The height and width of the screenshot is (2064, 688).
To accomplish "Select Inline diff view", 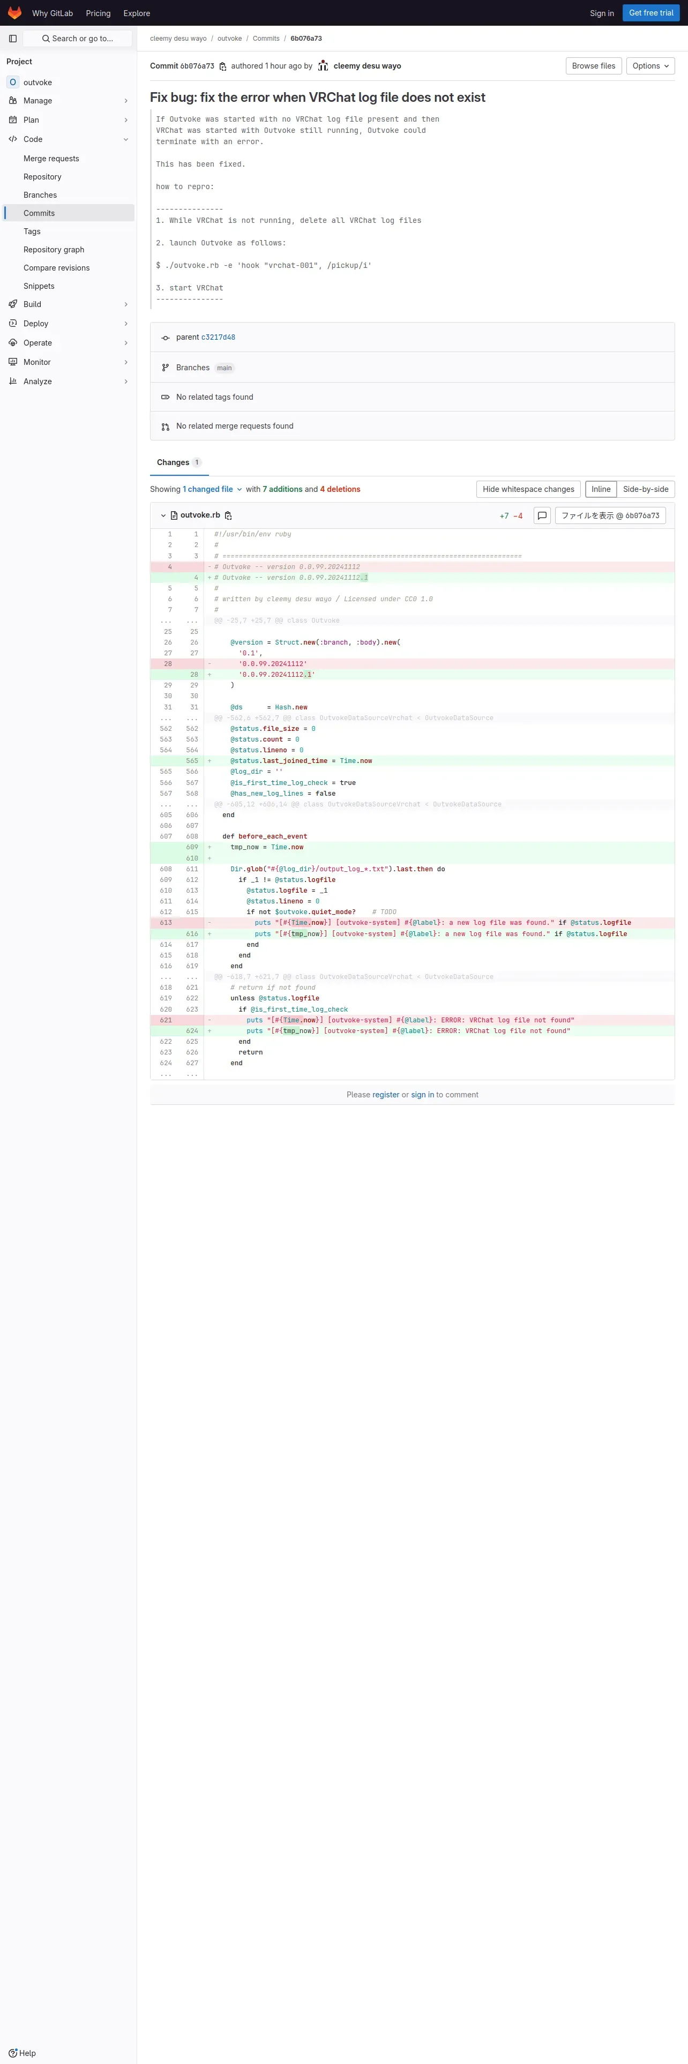I will 601,490.
